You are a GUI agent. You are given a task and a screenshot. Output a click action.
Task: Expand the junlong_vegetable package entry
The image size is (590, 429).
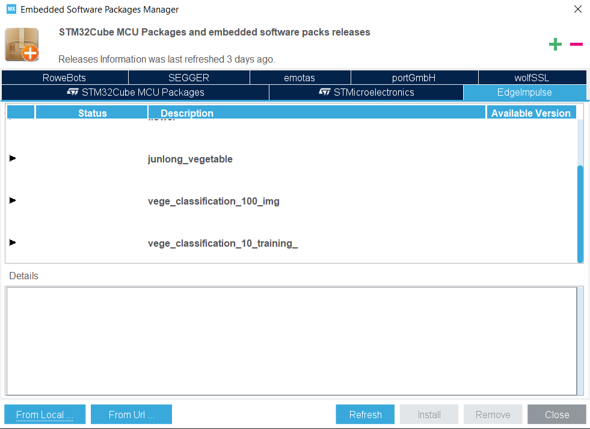(x=13, y=158)
